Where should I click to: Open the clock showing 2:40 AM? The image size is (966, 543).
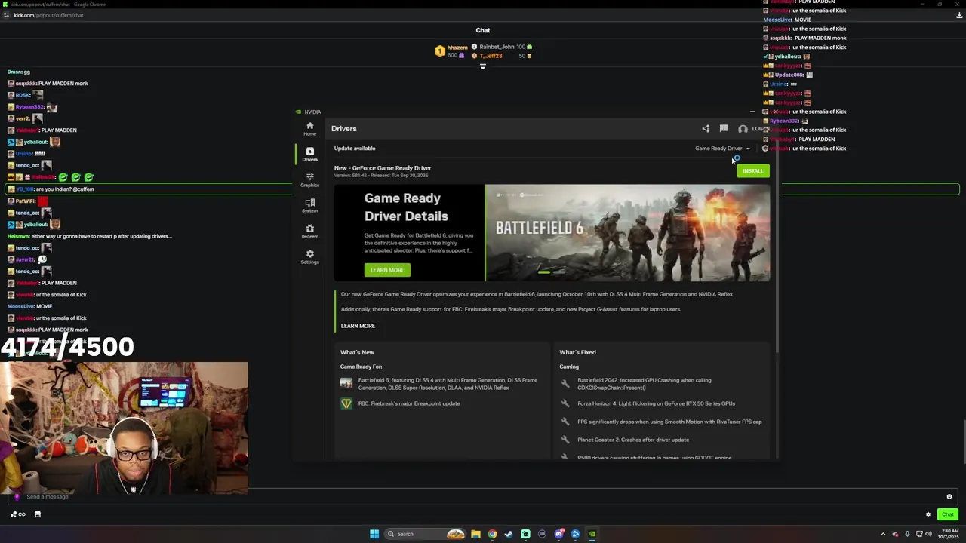point(948,534)
